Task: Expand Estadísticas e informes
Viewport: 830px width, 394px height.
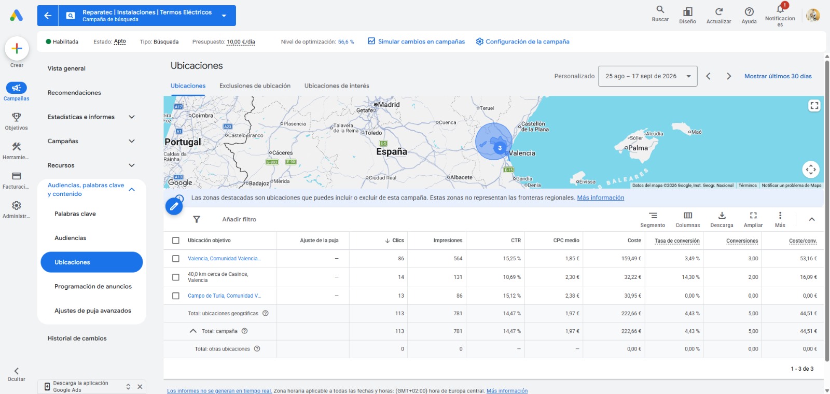Action: pyautogui.click(x=132, y=117)
